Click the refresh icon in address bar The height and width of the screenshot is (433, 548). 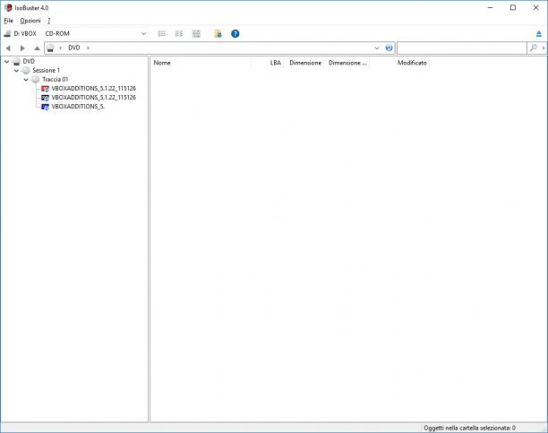coord(389,48)
